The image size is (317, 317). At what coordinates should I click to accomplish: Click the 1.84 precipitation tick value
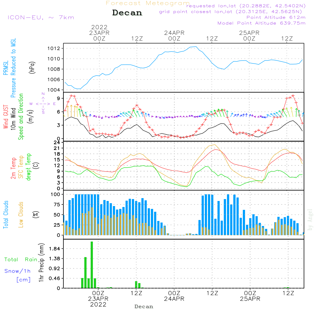(55, 249)
